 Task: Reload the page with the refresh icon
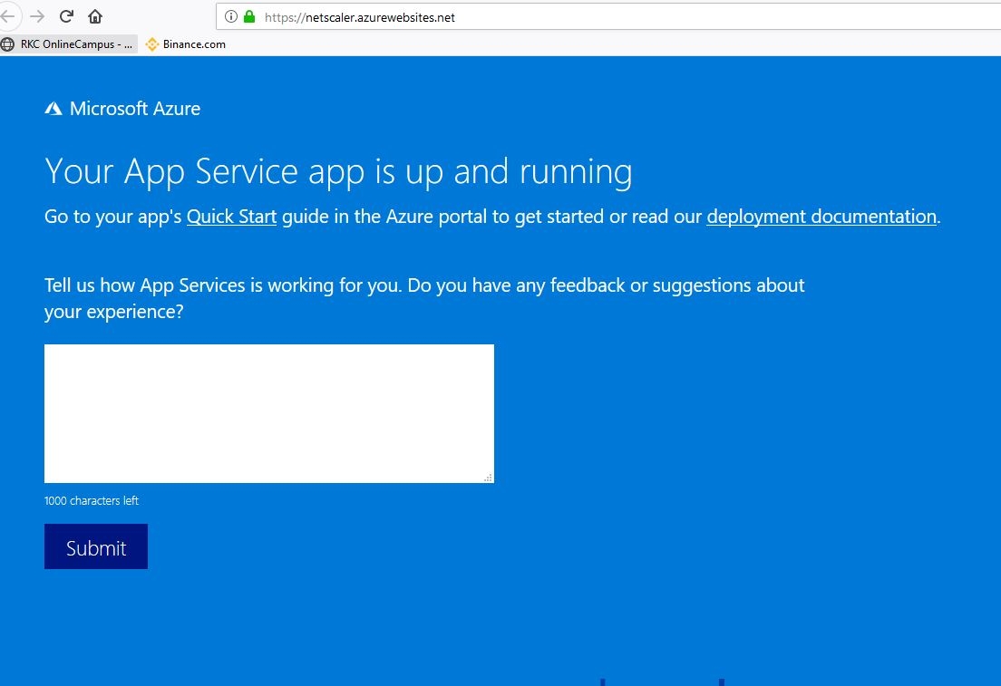(66, 16)
